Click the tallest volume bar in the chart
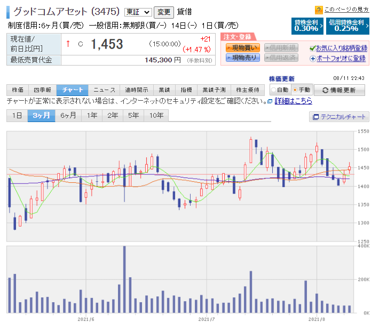Image resolution: width=371 pixels, height=323 pixels. click(124, 279)
